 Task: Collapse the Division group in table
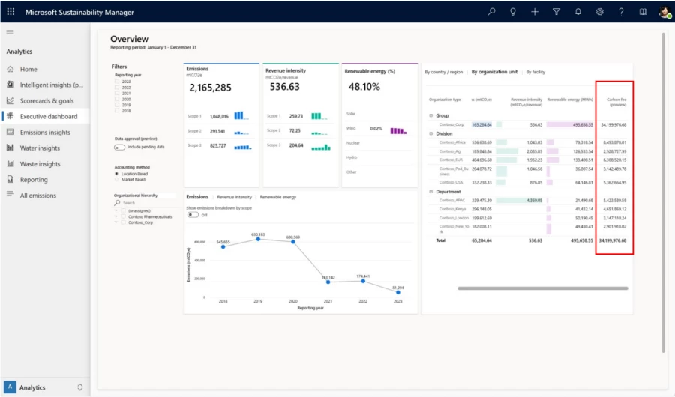tap(431, 133)
